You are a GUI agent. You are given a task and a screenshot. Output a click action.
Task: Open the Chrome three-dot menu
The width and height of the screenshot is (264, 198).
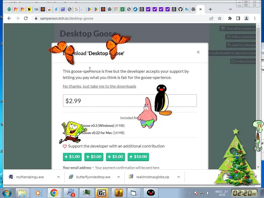tap(255, 18)
